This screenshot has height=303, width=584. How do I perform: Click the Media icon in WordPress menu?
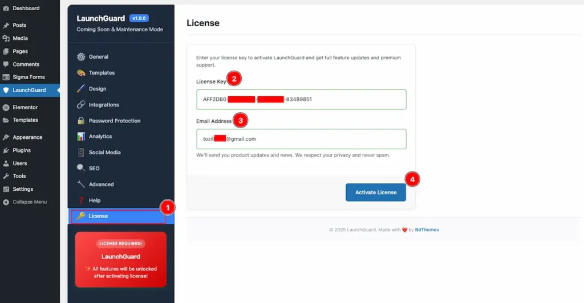click(6, 38)
